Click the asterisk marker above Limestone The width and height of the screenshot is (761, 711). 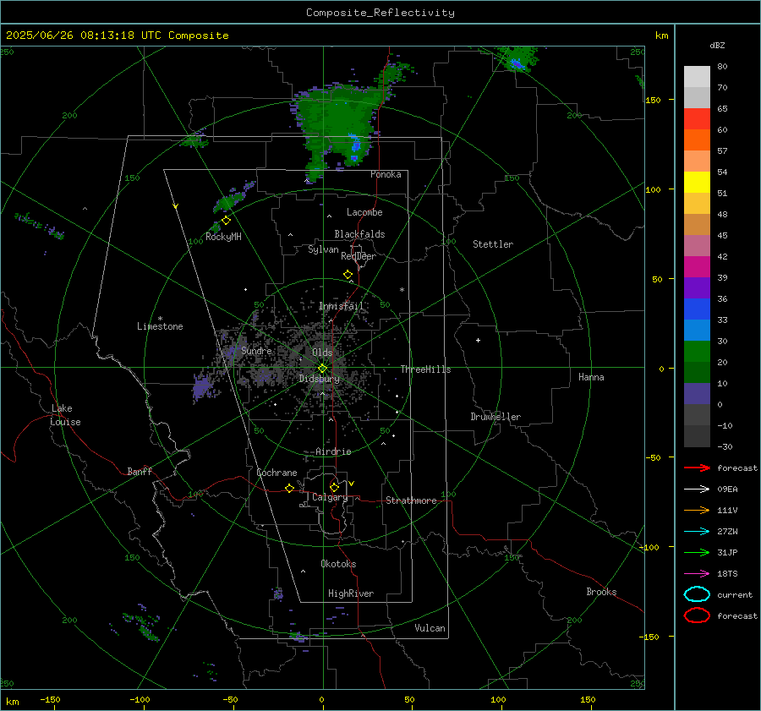(160, 319)
